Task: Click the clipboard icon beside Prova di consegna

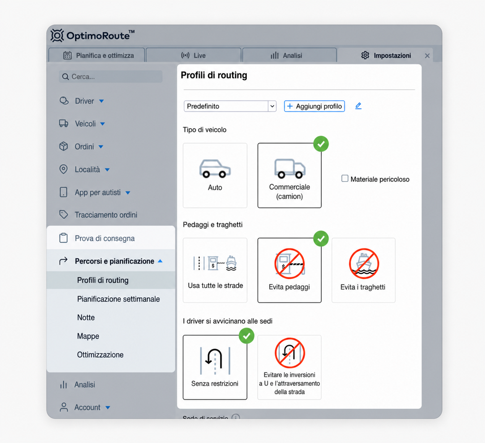Action: (x=64, y=238)
